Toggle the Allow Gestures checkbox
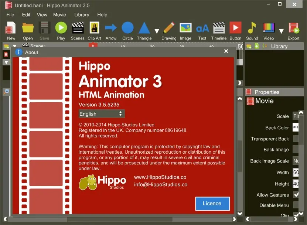The height and width of the screenshot is (225, 307). tap(296, 195)
